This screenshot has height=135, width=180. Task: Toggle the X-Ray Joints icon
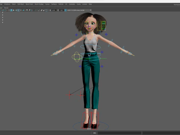point(46,10)
